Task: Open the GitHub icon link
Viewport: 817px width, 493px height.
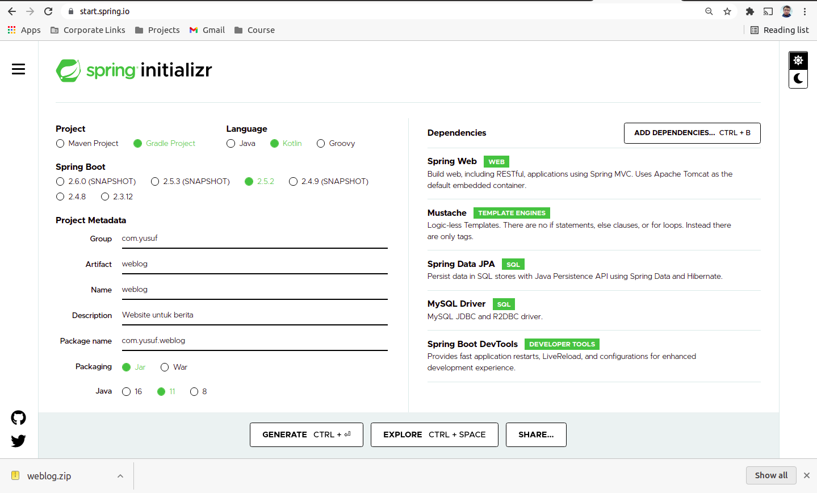Action: [x=19, y=418]
